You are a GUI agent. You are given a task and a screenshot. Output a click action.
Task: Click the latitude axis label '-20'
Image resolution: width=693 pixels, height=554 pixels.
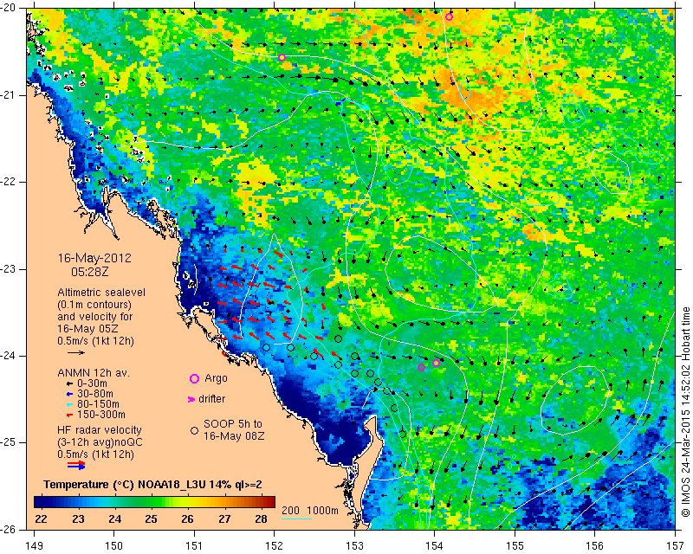point(9,8)
